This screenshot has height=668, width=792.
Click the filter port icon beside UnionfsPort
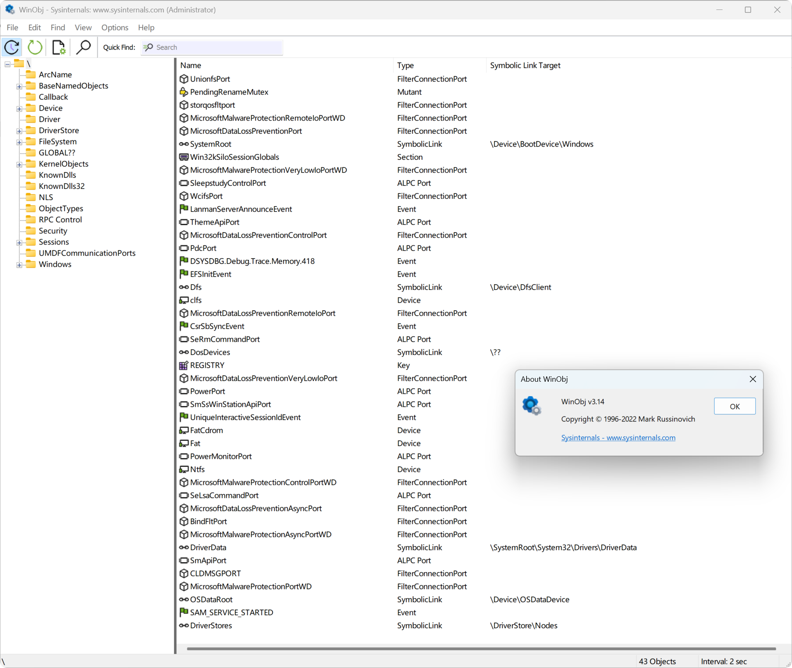(x=184, y=79)
